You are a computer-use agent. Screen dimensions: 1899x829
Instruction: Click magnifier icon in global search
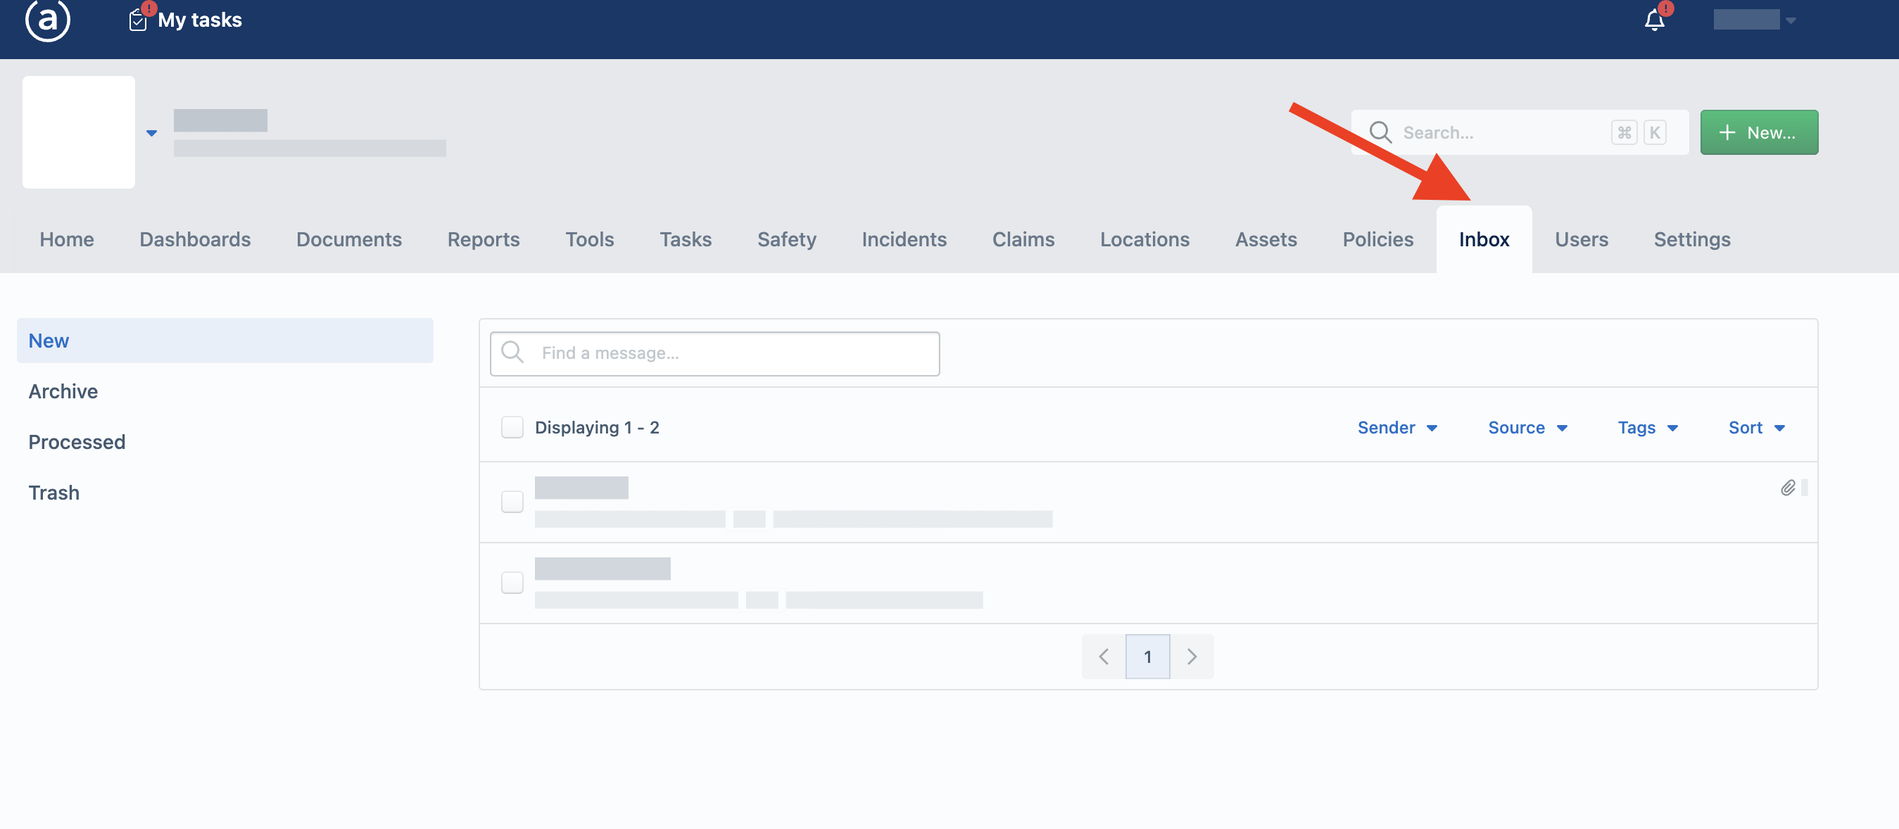coord(1380,132)
